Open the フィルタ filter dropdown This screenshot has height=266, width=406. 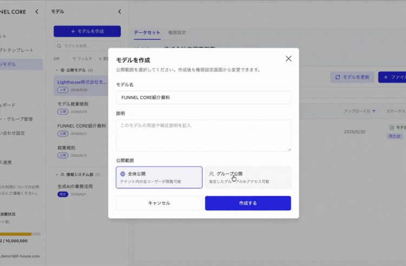tap(82, 59)
